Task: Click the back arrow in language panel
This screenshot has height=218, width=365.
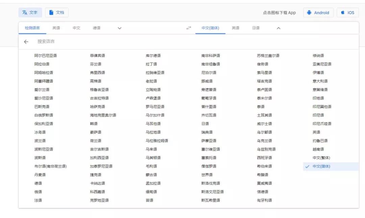Action: 26,41
